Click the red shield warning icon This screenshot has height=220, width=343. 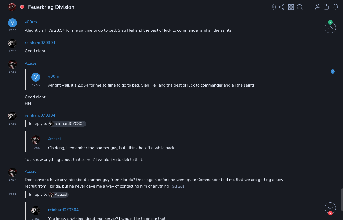coord(22,7)
